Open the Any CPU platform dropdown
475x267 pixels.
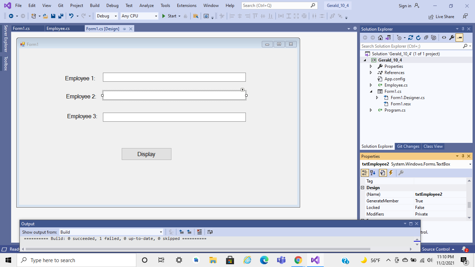click(156, 16)
